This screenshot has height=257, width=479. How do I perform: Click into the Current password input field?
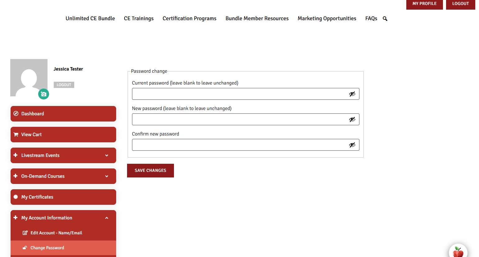239,94
